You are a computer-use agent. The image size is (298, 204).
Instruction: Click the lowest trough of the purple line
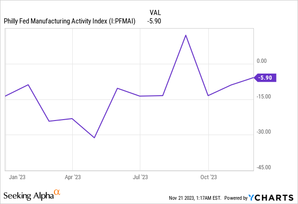[x=95, y=138]
